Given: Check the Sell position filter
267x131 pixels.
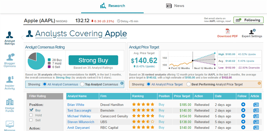Looking at the screenshot, I should (x=31, y=120).
